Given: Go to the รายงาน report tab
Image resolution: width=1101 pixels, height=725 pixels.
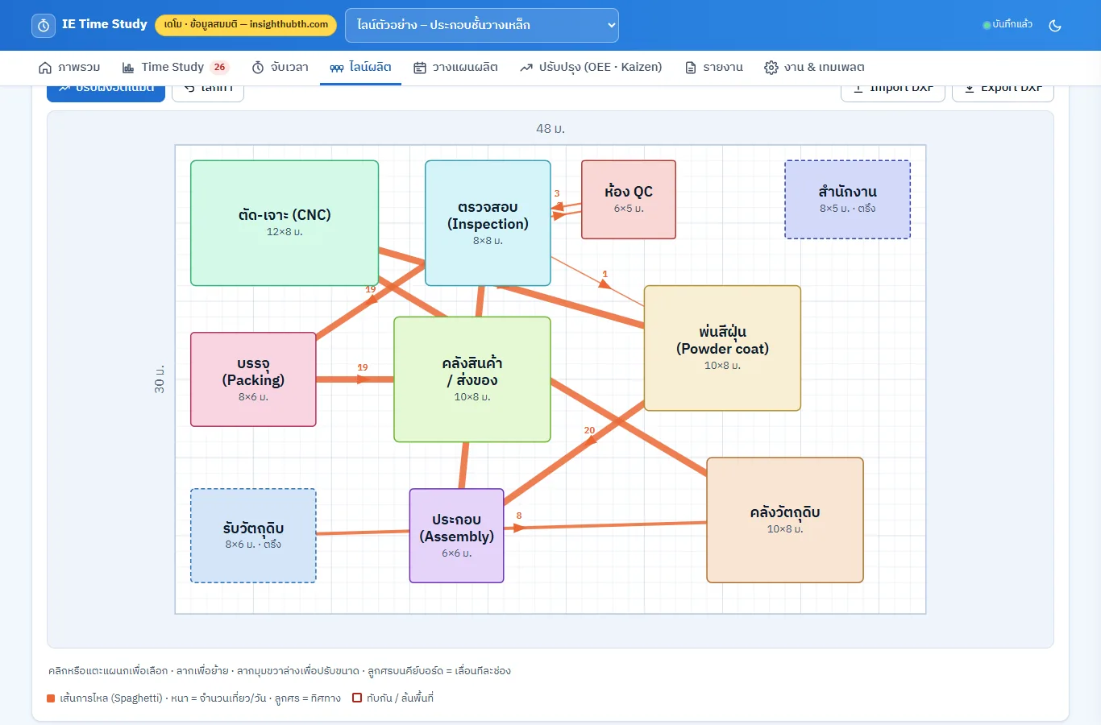Looking at the screenshot, I should click(x=714, y=68).
